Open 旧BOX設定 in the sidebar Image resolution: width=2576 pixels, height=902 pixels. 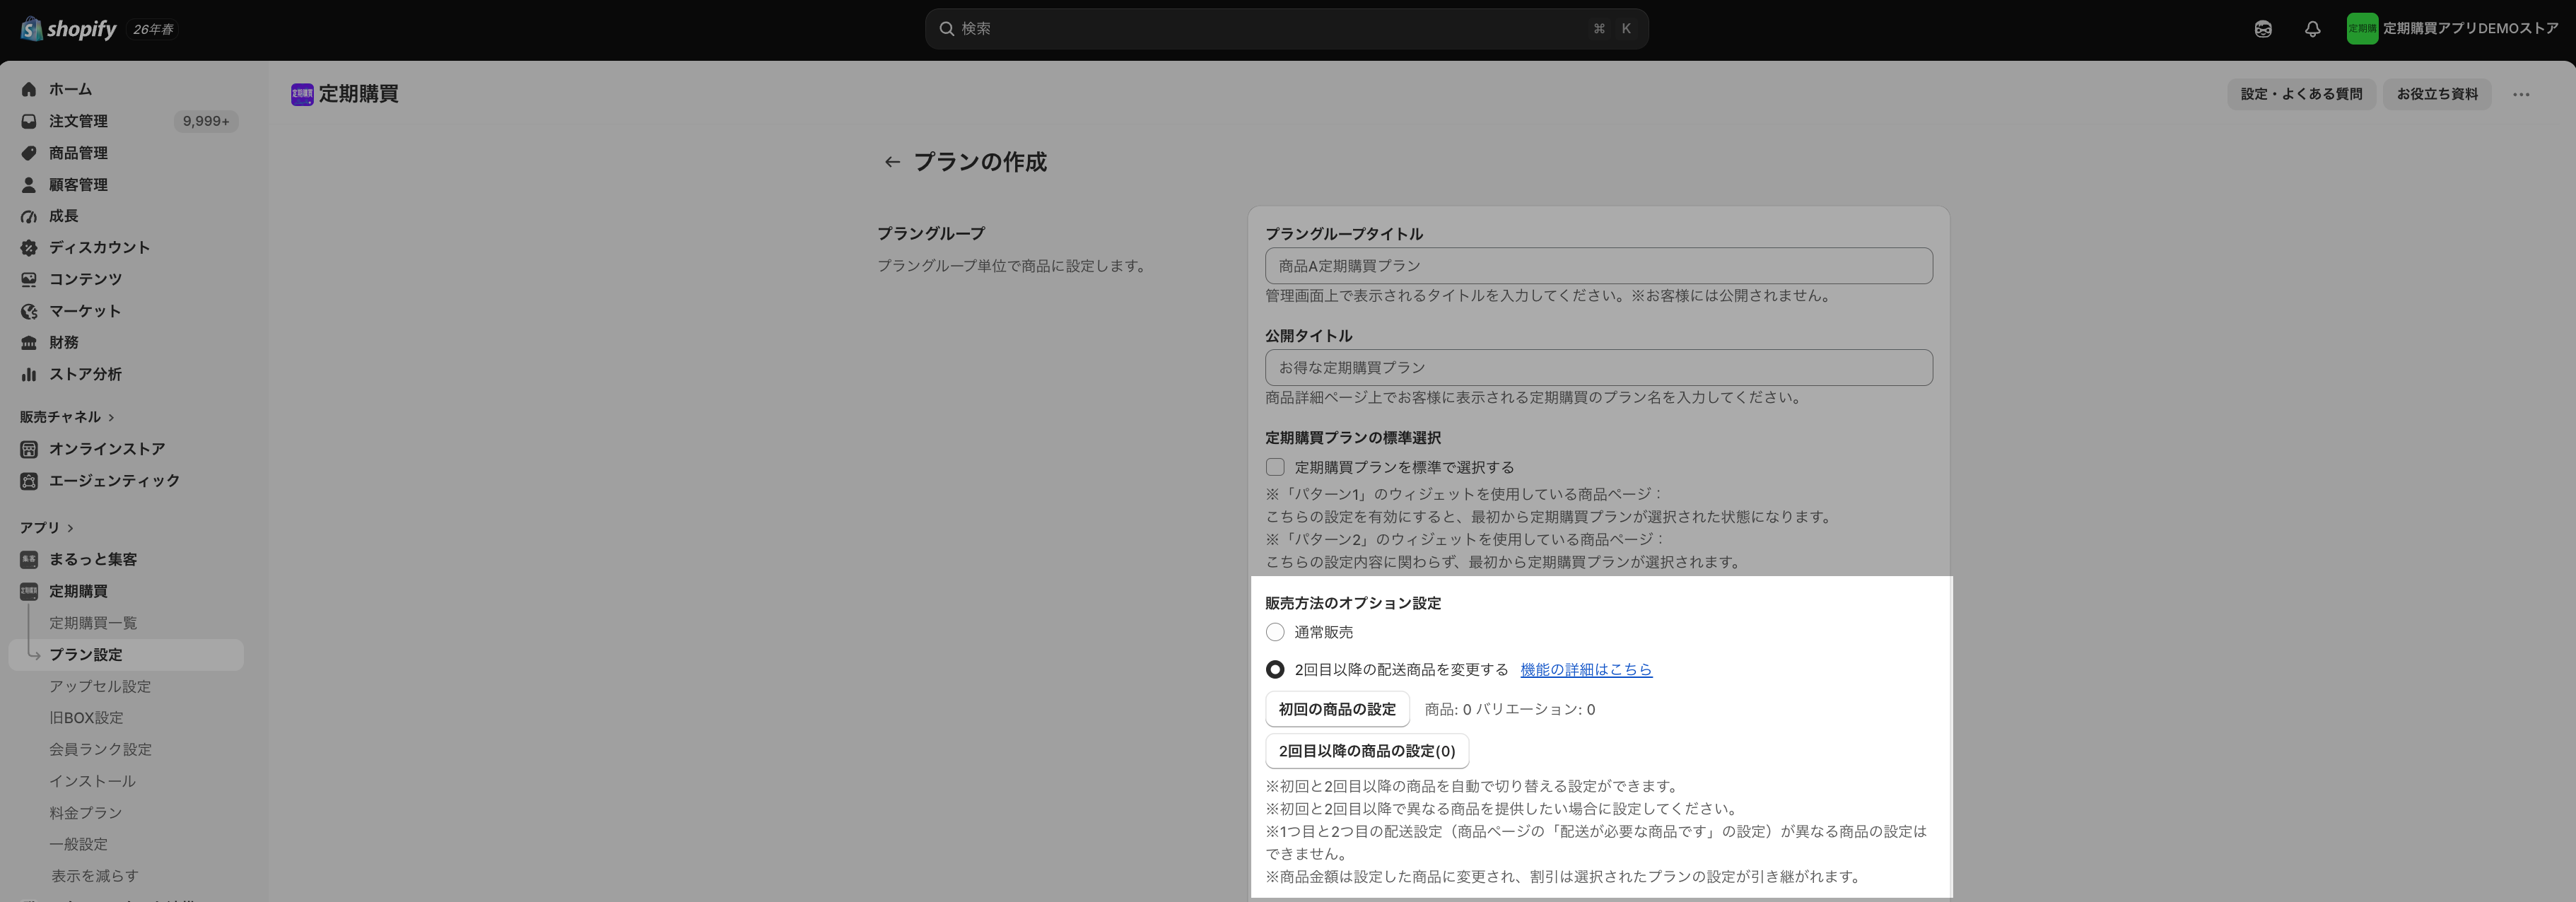coord(87,718)
